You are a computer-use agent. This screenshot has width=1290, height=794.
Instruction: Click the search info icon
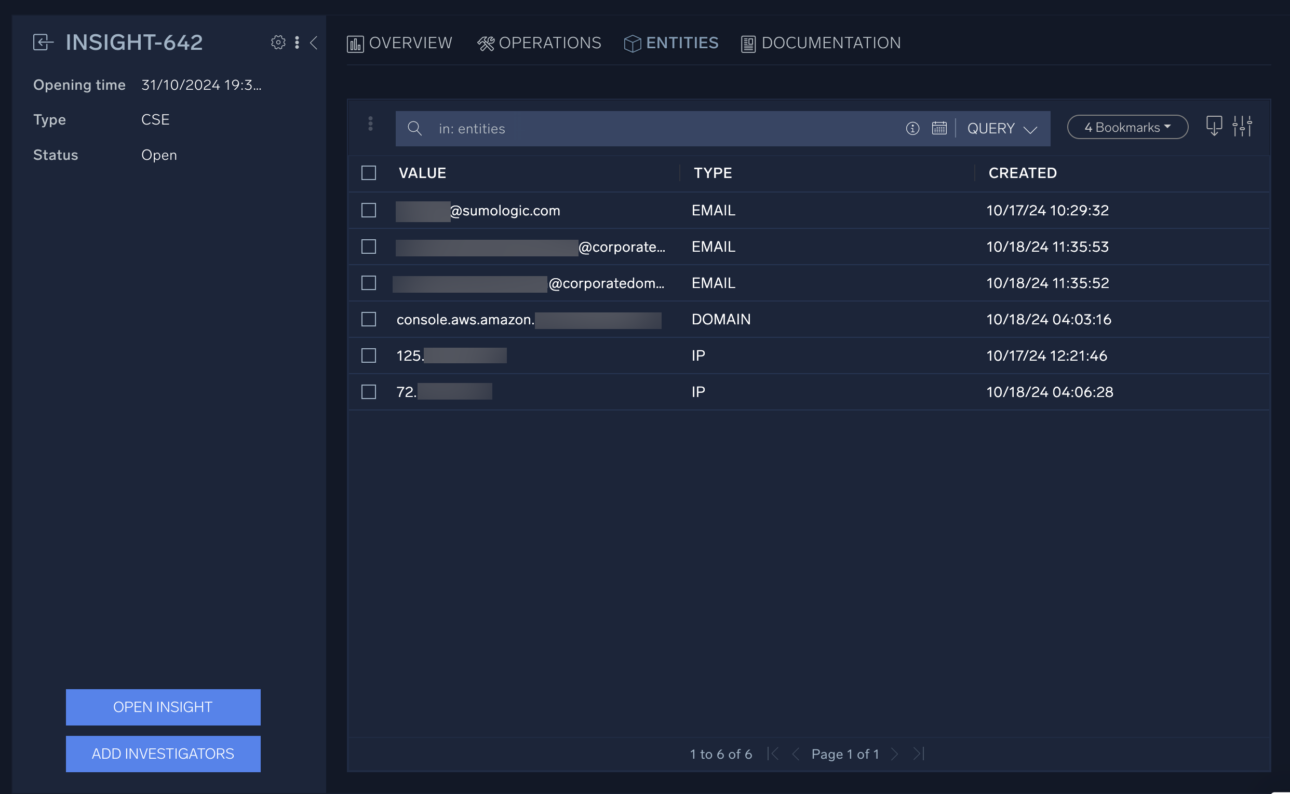913,128
